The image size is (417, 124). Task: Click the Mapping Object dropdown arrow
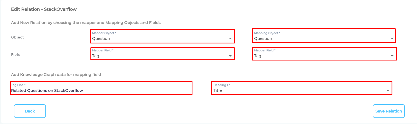pyautogui.click(x=392, y=39)
